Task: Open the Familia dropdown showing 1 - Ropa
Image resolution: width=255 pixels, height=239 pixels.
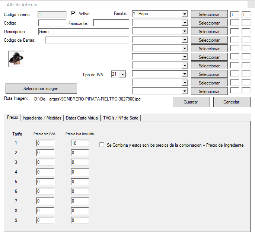Action: pyautogui.click(x=185, y=14)
